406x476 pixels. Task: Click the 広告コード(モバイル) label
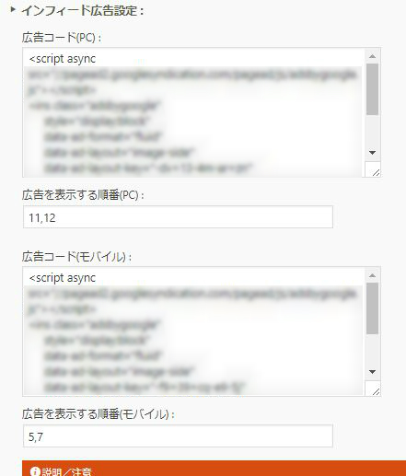click(x=76, y=257)
